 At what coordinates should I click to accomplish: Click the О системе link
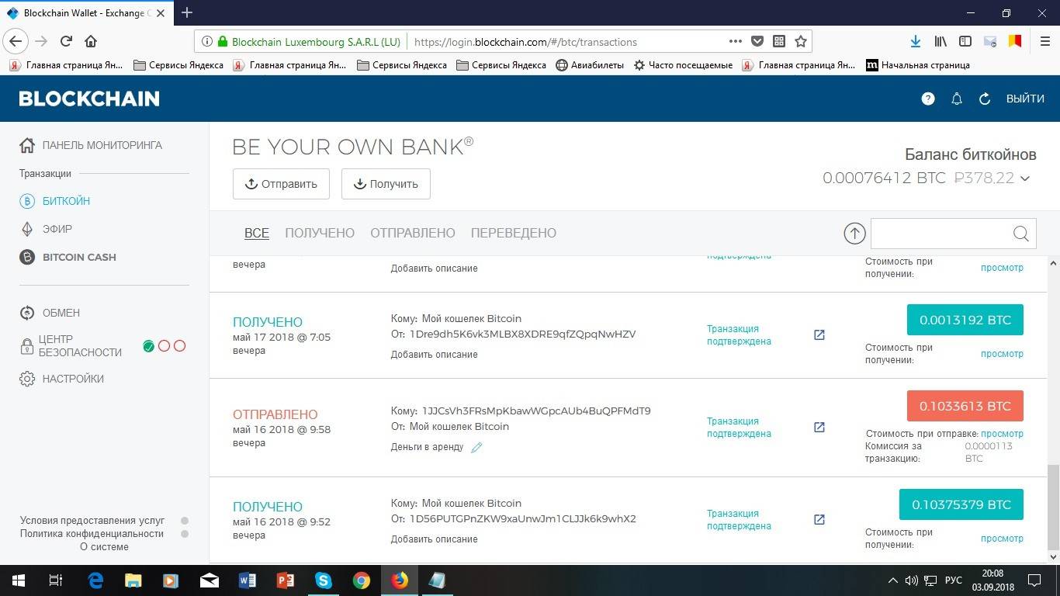(104, 546)
